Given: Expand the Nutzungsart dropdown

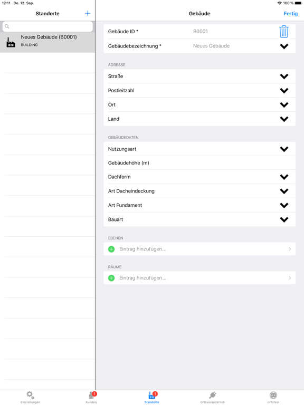Looking at the screenshot, I should pyautogui.click(x=284, y=149).
